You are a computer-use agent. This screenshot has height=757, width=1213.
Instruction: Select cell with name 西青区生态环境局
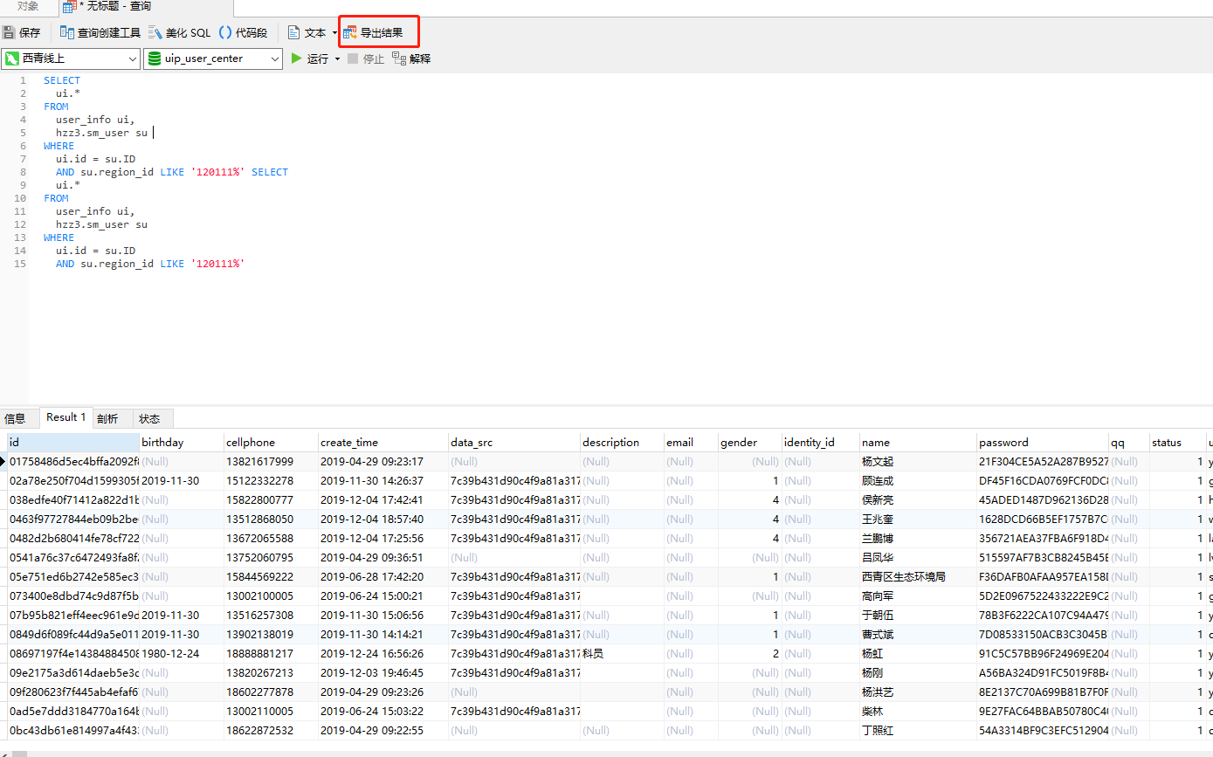click(918, 577)
